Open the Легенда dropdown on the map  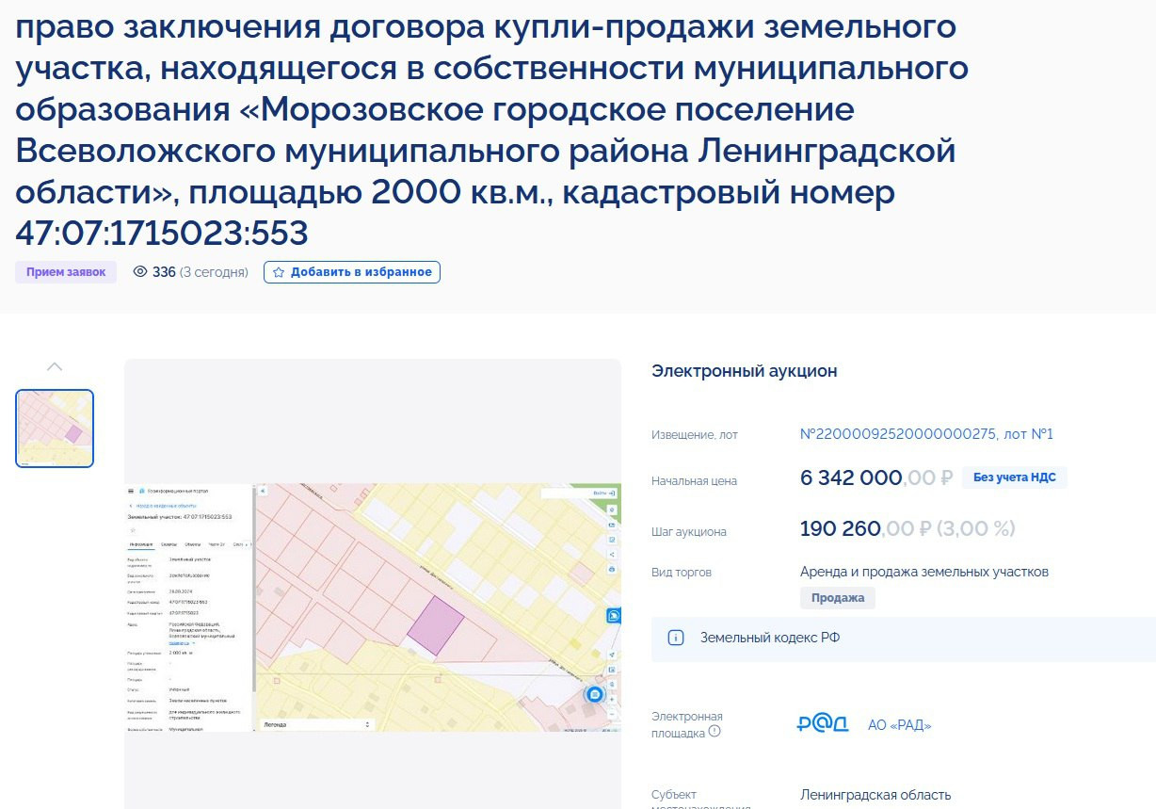[x=315, y=724]
